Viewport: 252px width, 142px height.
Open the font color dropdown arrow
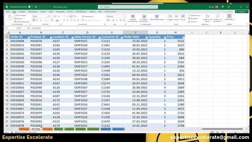[x=59, y=20]
